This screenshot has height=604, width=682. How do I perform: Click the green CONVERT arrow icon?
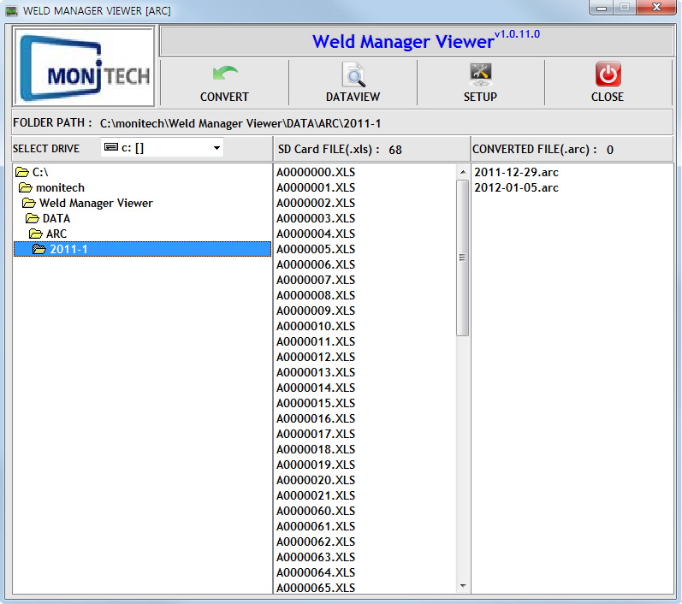(x=225, y=74)
